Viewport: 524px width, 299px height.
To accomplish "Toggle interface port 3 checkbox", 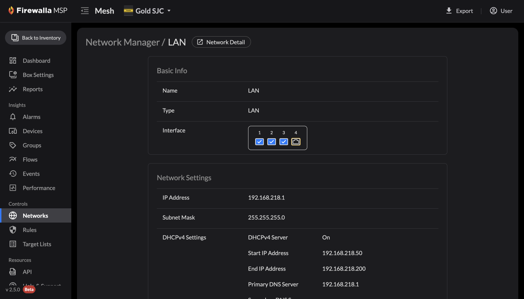I will point(284,142).
